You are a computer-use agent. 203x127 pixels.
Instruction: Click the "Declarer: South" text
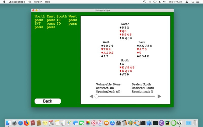pos(143,88)
